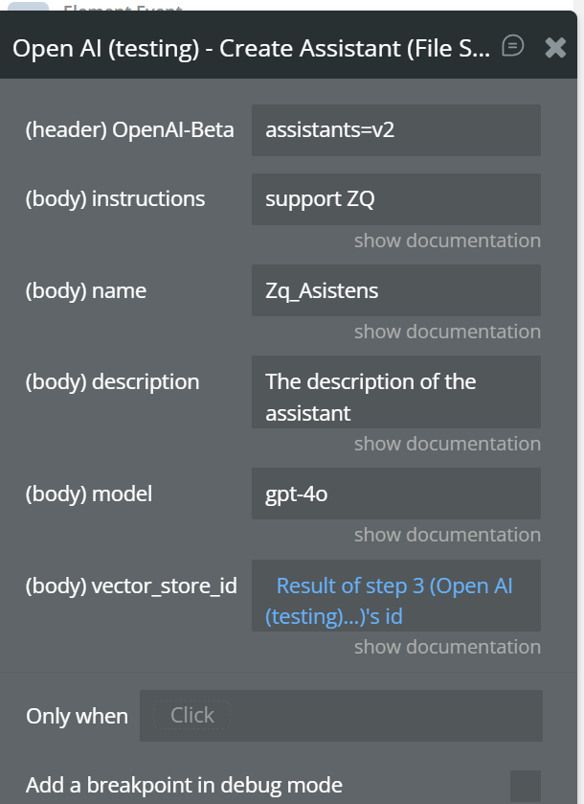Viewport: 584px width, 804px height.
Task: Edit the instructions field with support ZQ
Action: coord(395,199)
